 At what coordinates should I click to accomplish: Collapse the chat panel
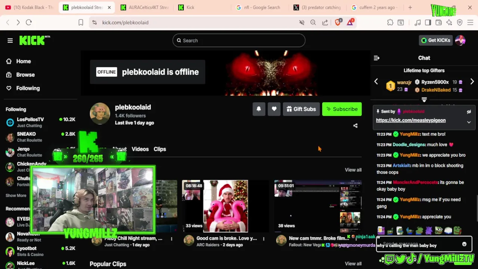[x=376, y=58]
